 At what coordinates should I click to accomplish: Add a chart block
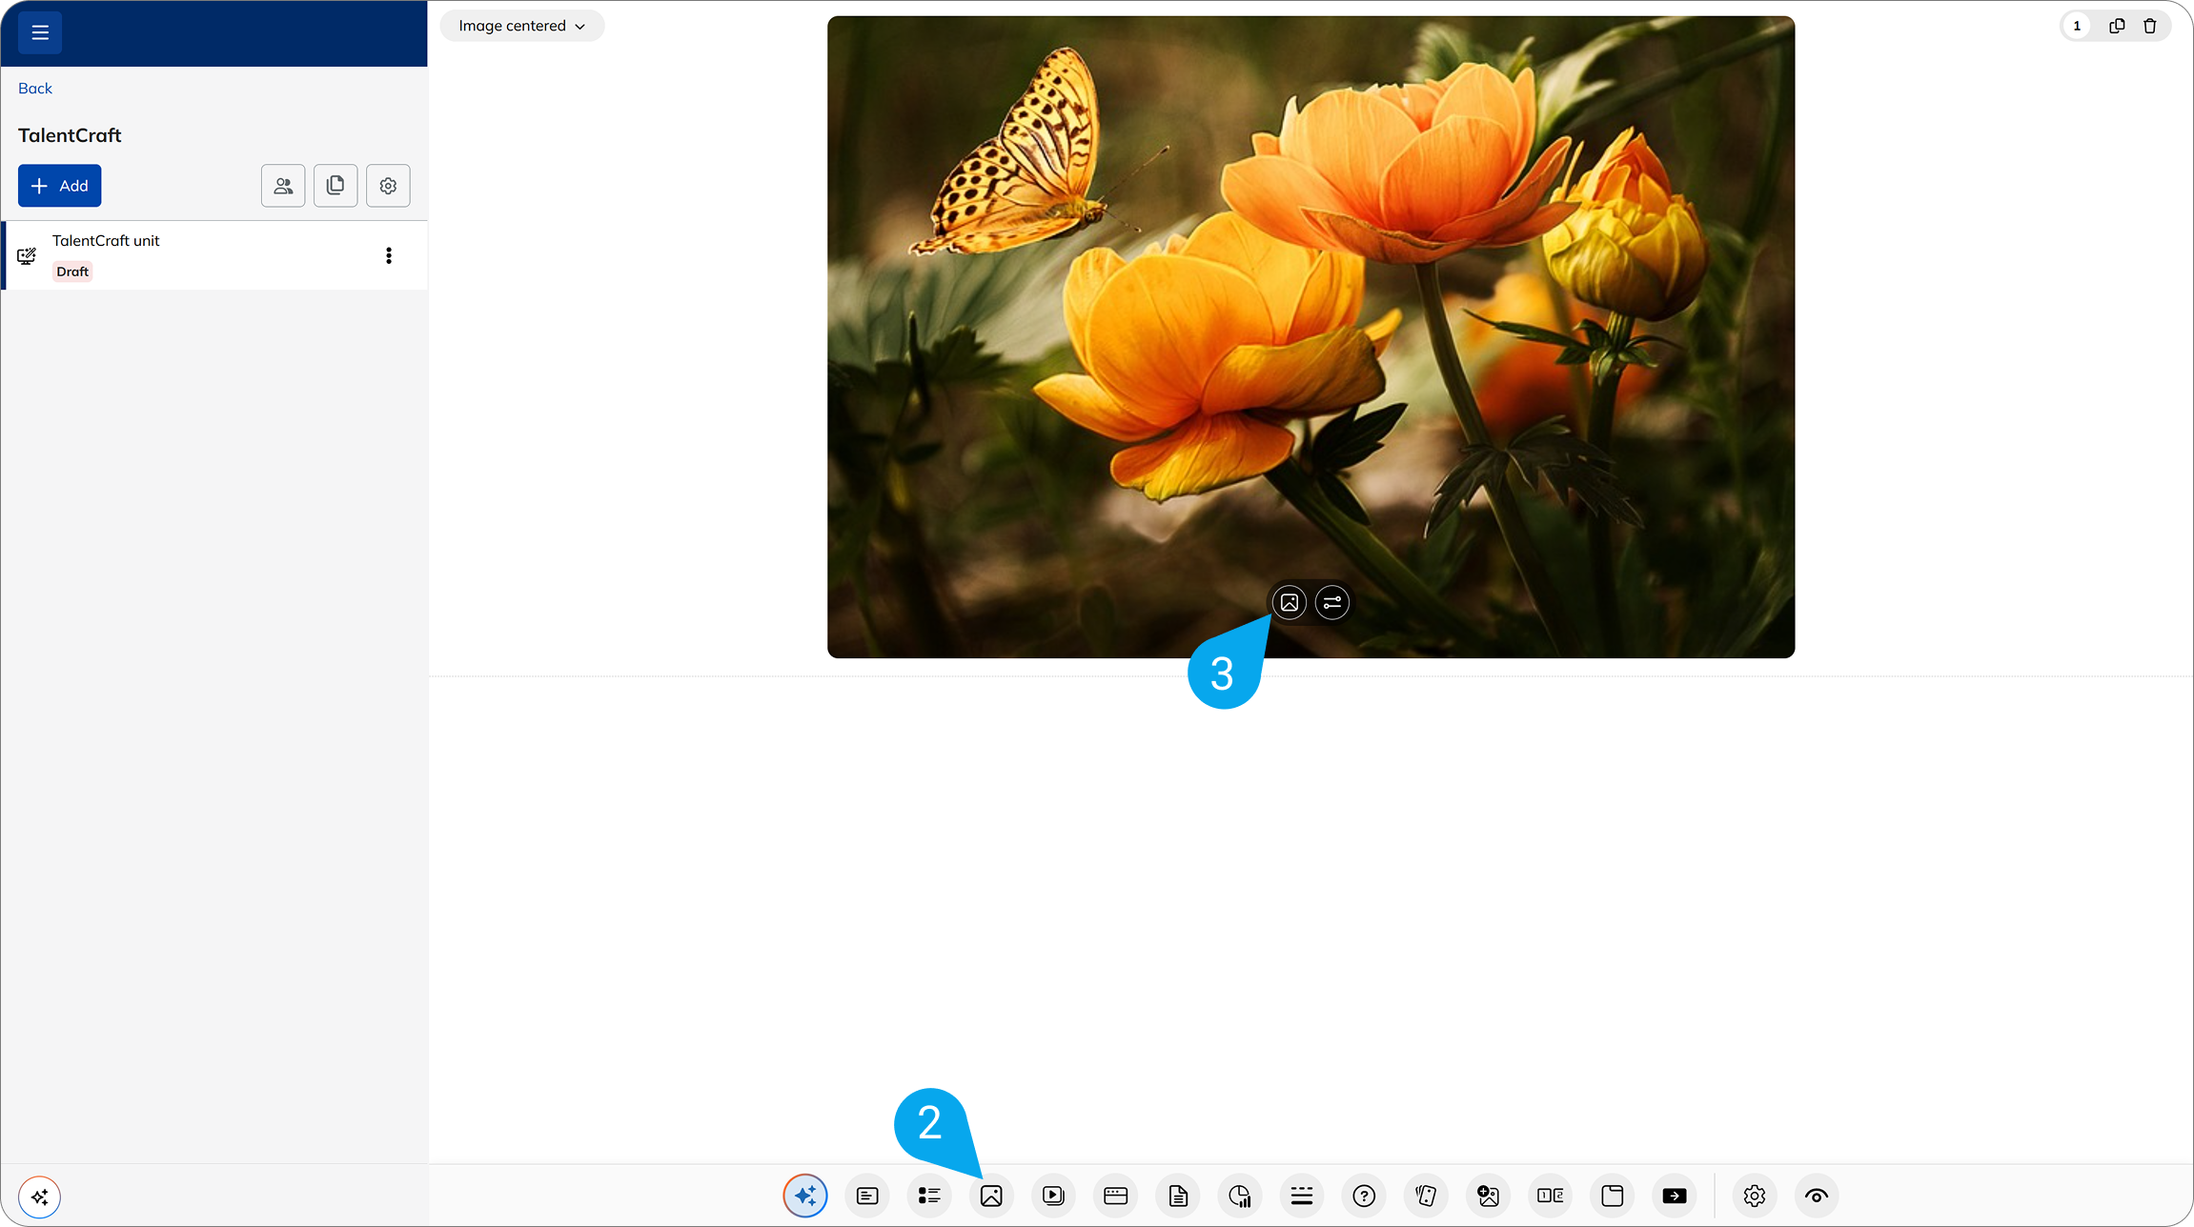click(x=1240, y=1196)
